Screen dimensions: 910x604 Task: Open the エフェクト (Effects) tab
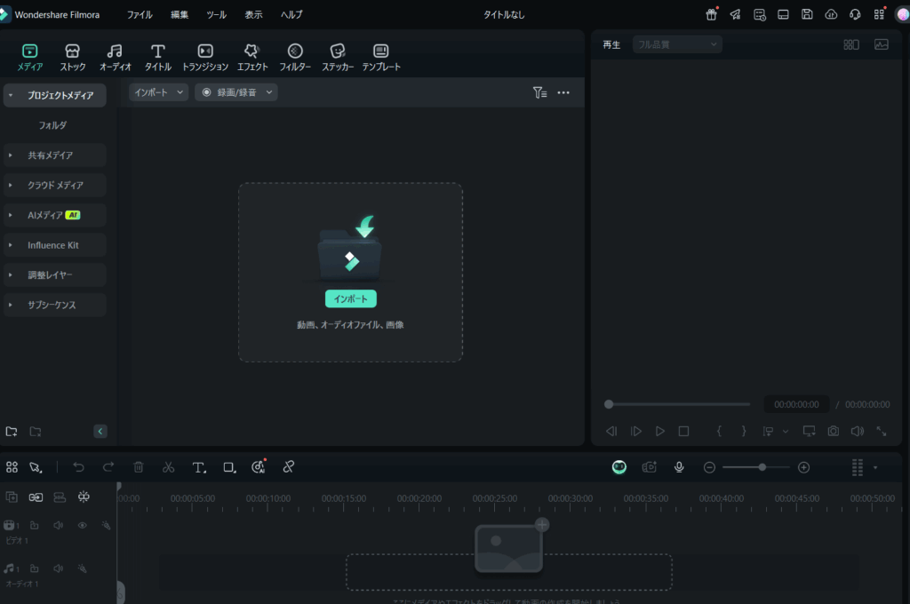pos(251,58)
